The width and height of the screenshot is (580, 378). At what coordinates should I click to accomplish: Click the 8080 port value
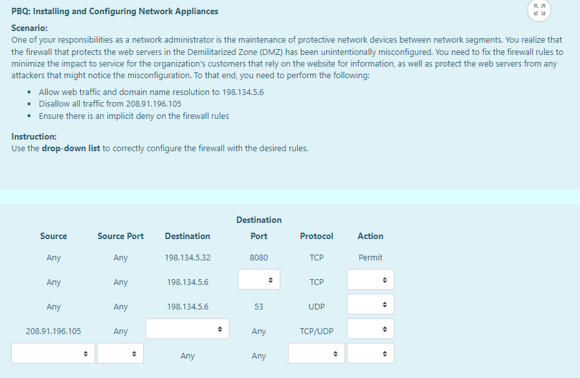[x=259, y=257]
